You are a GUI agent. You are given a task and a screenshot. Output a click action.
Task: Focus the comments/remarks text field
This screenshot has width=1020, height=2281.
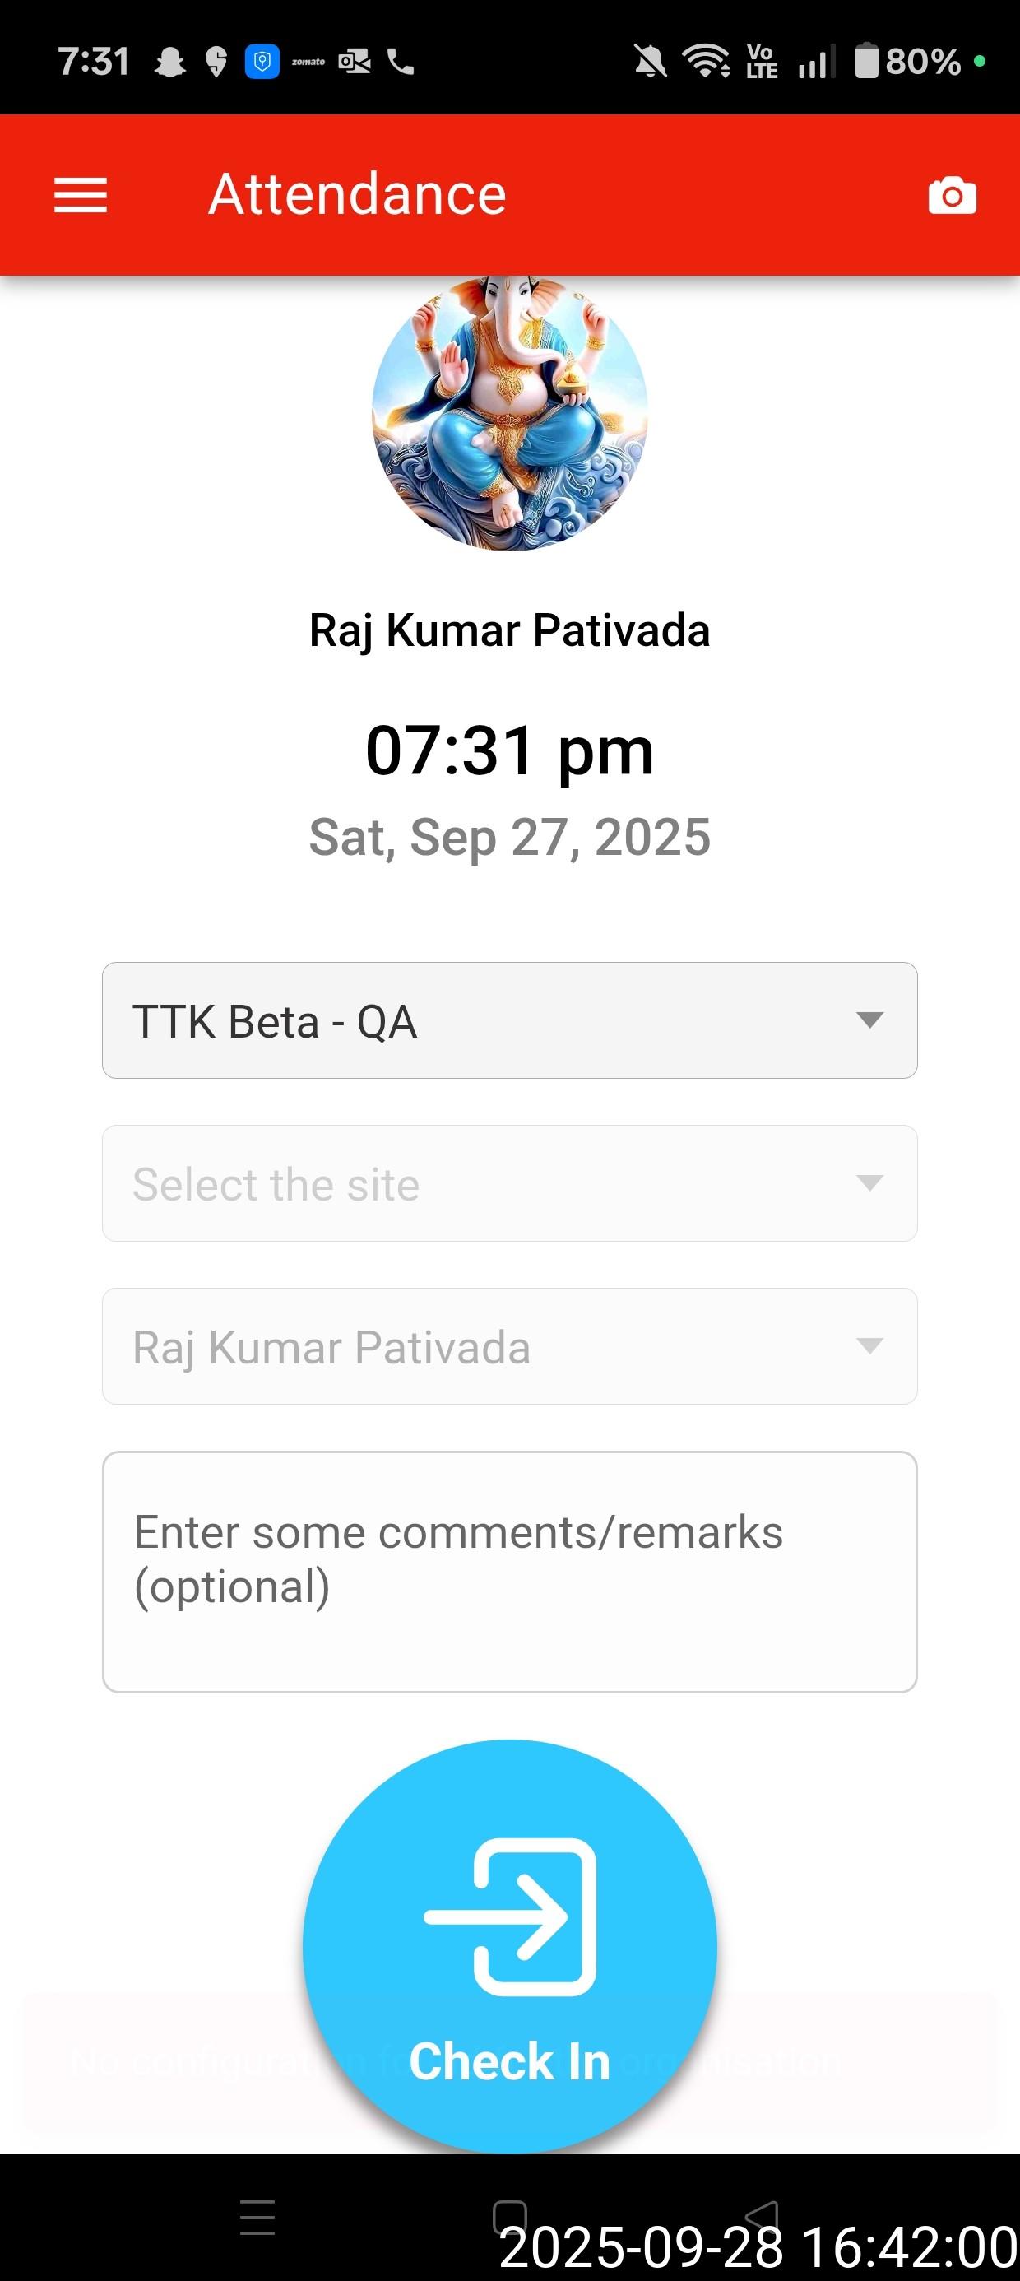pyautogui.click(x=509, y=1571)
